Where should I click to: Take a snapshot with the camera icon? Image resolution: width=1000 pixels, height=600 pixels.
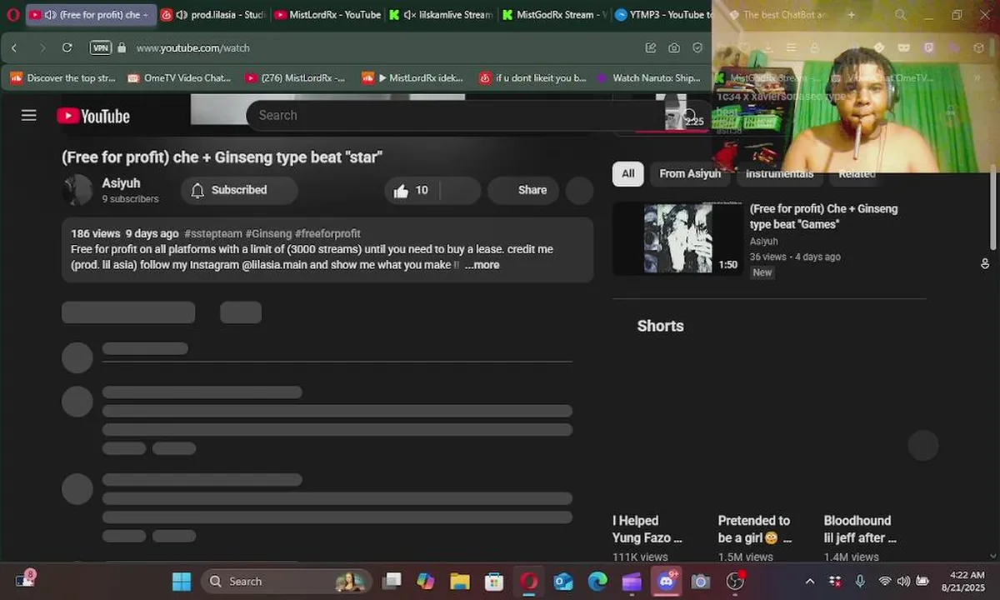tap(673, 47)
